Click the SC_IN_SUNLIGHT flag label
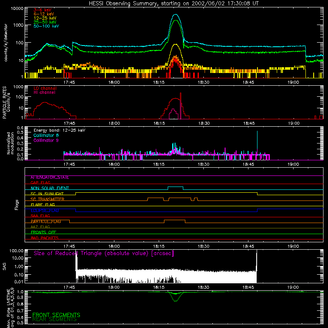The image size is (328, 328). pyautogui.click(x=47, y=194)
